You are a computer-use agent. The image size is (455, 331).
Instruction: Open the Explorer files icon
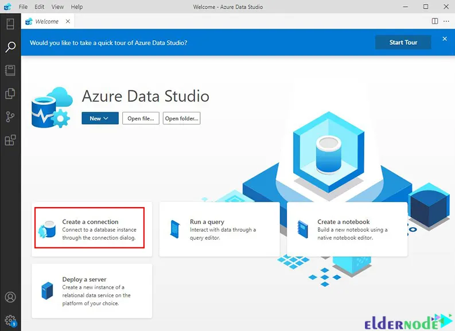[x=10, y=94]
